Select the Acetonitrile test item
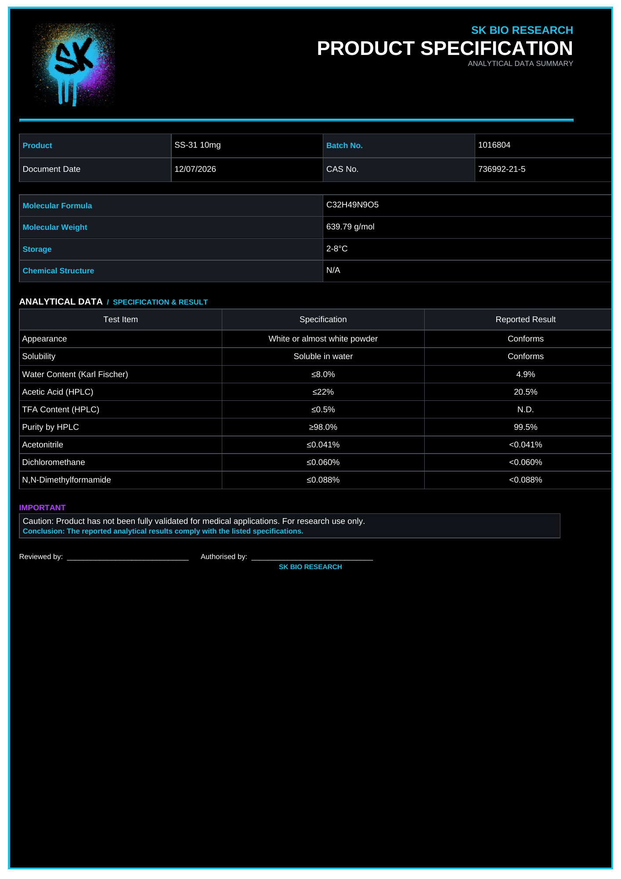The image size is (621, 879). coord(43,445)
